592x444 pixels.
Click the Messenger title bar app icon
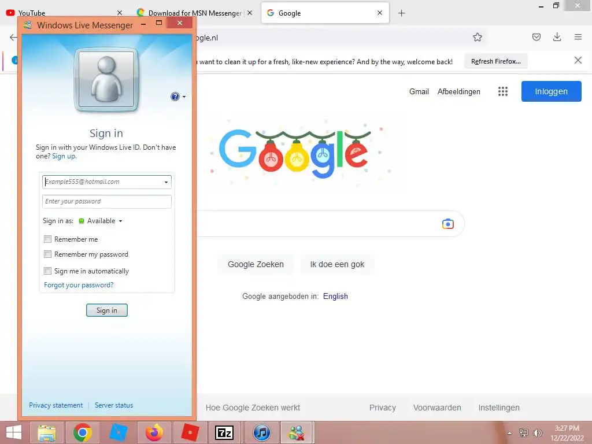coord(28,25)
